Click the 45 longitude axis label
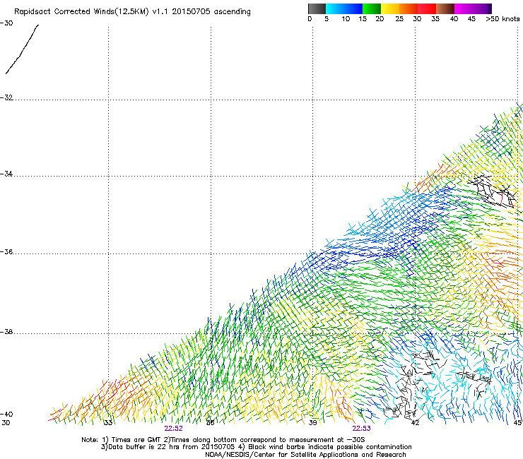Screen dimensions: 523x459 click(517, 423)
